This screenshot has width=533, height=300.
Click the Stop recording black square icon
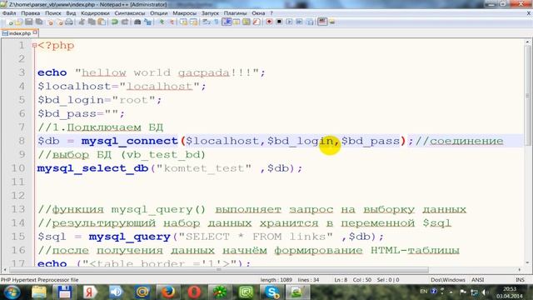[279, 22]
